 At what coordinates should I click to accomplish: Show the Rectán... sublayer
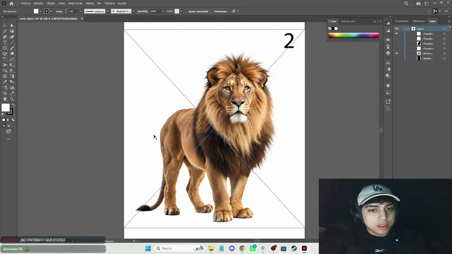(397, 58)
